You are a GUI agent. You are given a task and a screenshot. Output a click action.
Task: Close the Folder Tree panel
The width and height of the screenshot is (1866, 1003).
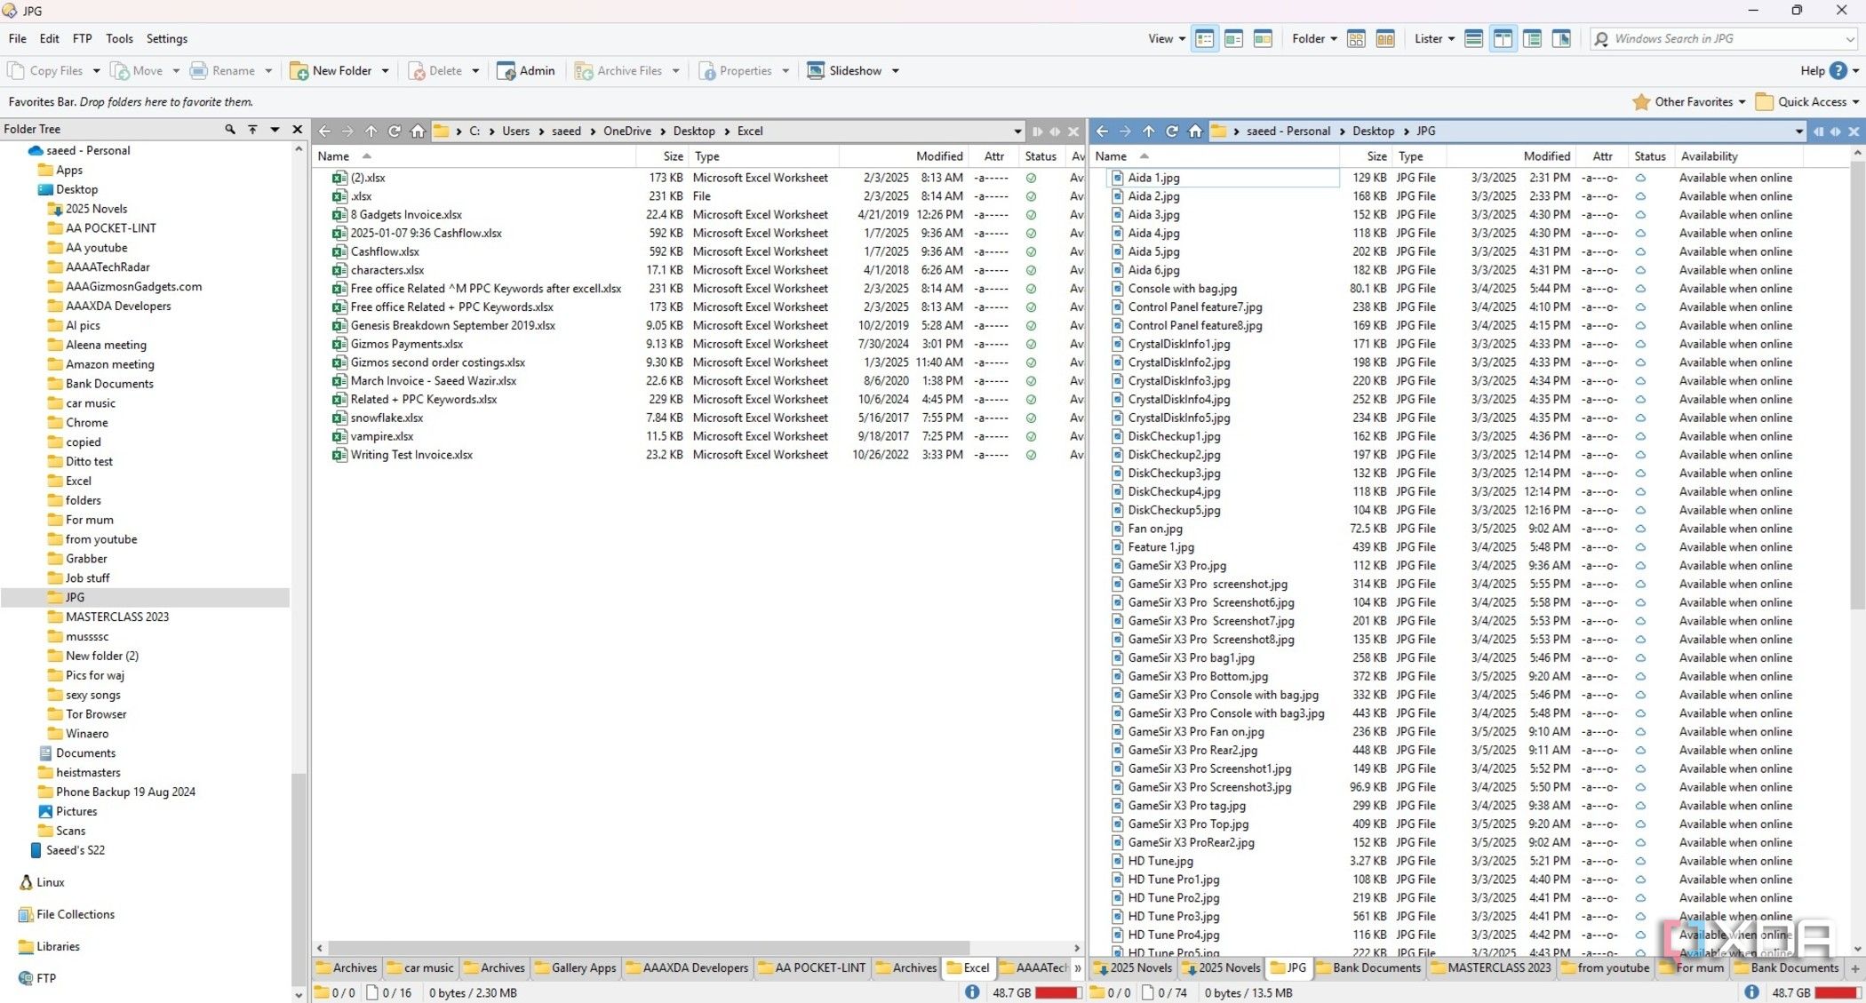(298, 130)
